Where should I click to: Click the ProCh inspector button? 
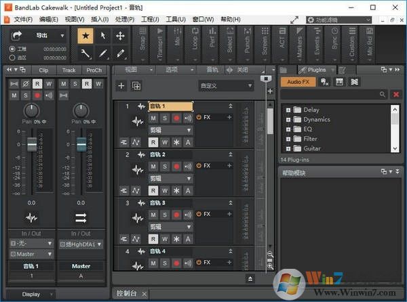click(x=94, y=70)
